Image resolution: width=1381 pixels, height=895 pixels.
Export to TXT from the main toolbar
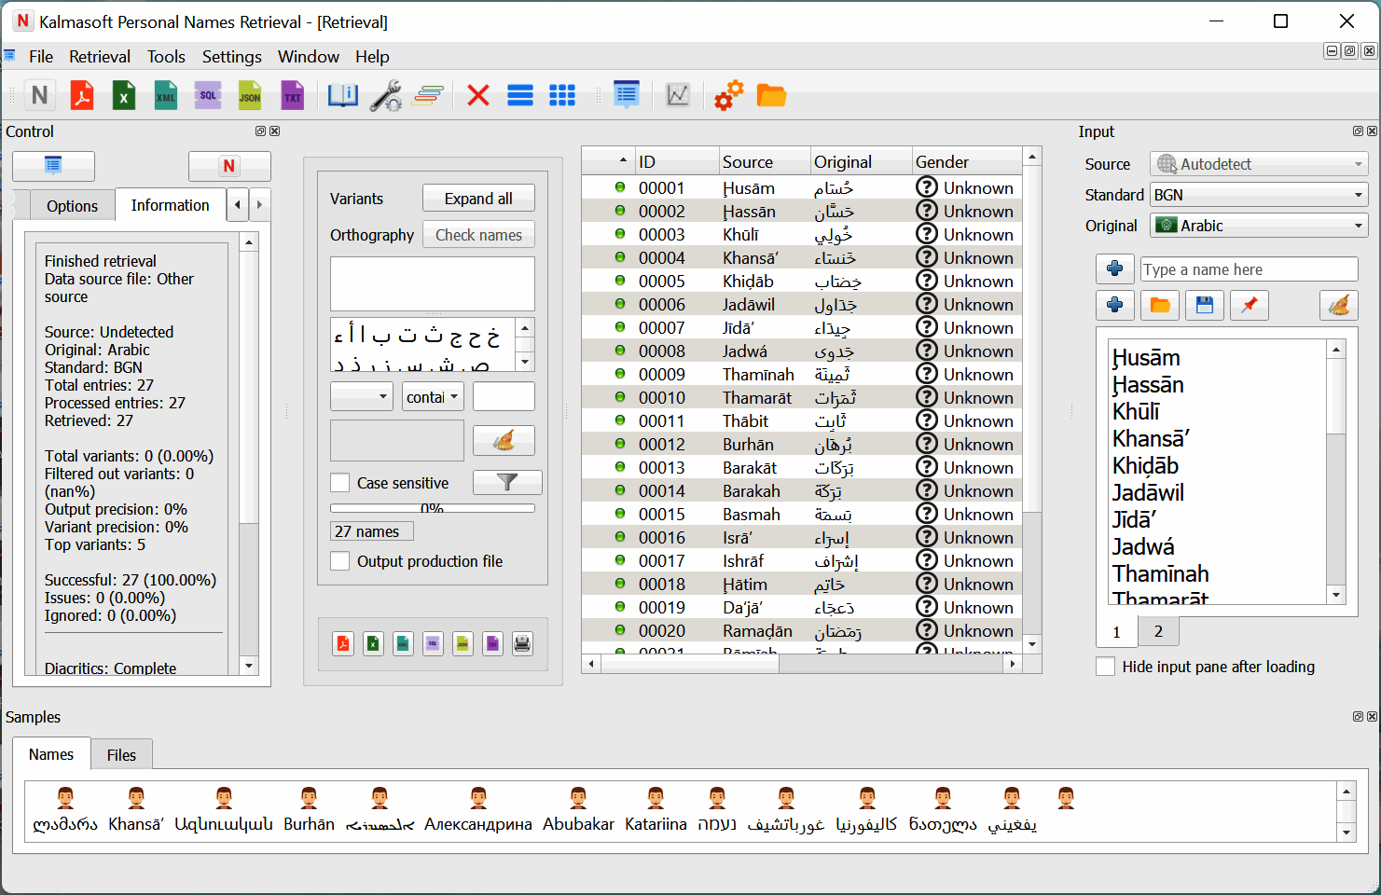293,95
